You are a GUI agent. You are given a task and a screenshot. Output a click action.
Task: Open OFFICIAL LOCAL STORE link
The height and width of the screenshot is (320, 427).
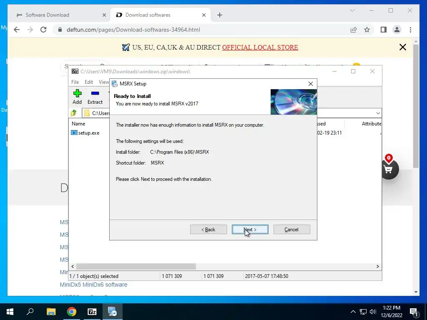(x=260, y=47)
